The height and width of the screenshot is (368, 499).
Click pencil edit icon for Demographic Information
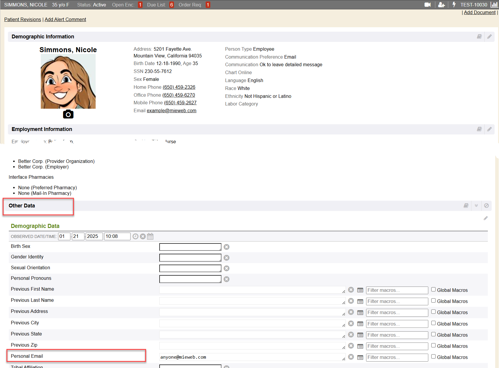489,37
